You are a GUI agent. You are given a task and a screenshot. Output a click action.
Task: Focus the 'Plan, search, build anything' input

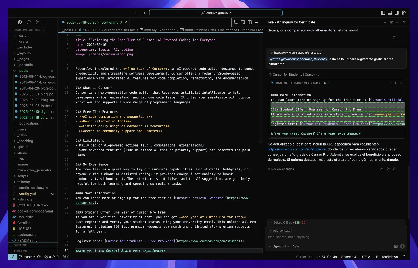(336, 237)
